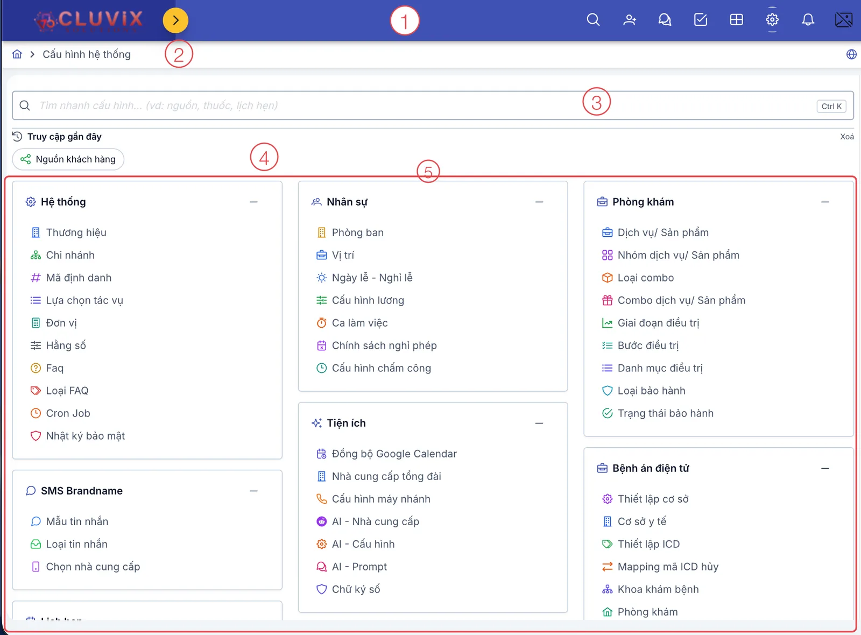The image size is (861, 635).
Task: Open Cấu hình hệ thống breadcrumb
Action: [x=87, y=54]
